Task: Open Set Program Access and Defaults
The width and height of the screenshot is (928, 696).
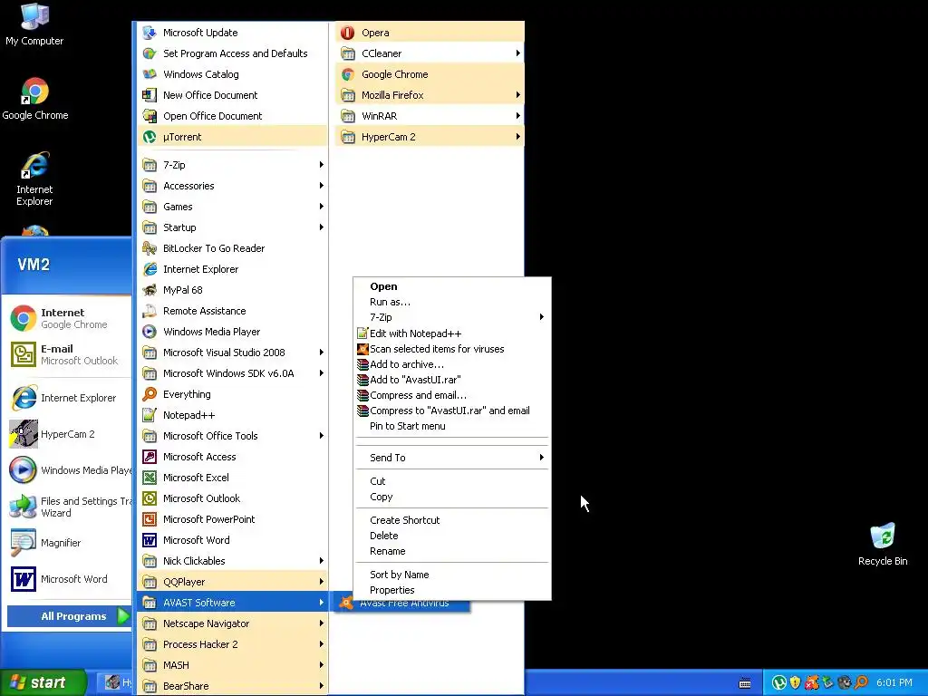Action: click(x=232, y=53)
